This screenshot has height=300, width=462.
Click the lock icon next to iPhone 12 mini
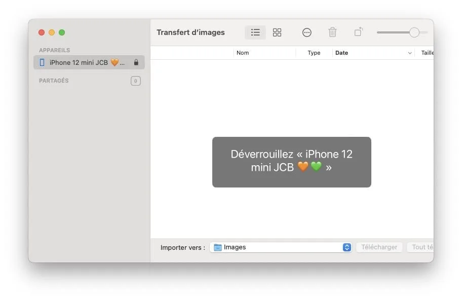136,62
